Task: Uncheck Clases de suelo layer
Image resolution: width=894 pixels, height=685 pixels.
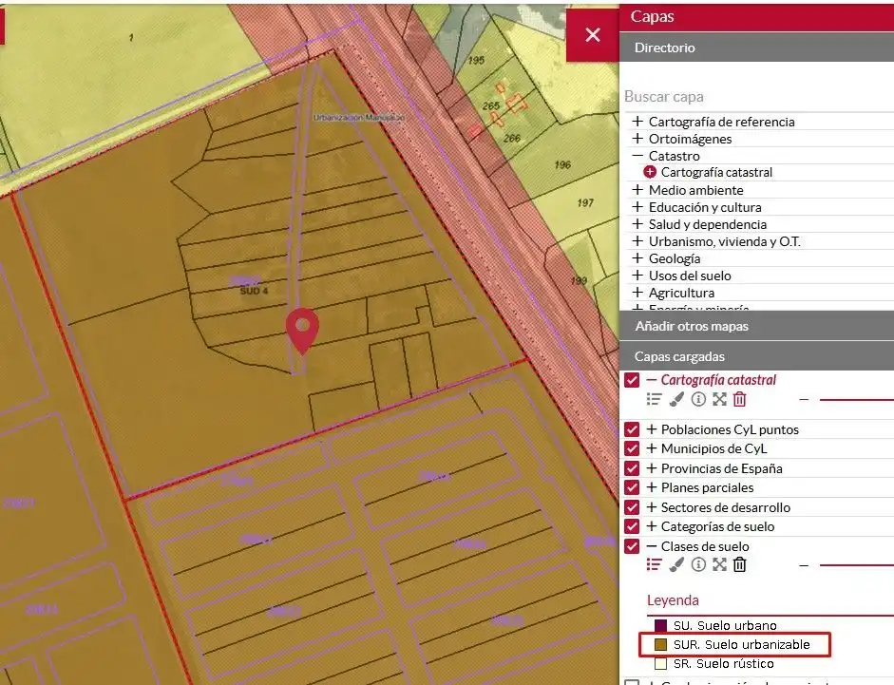Action: 632,546
